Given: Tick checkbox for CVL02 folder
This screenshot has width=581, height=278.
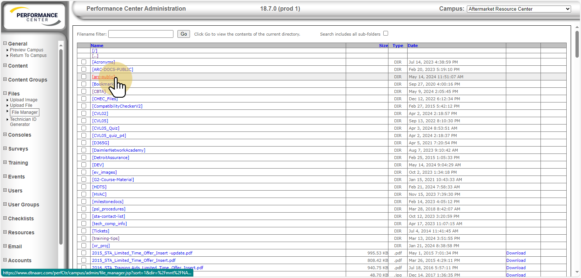Looking at the screenshot, I should pyautogui.click(x=84, y=113).
